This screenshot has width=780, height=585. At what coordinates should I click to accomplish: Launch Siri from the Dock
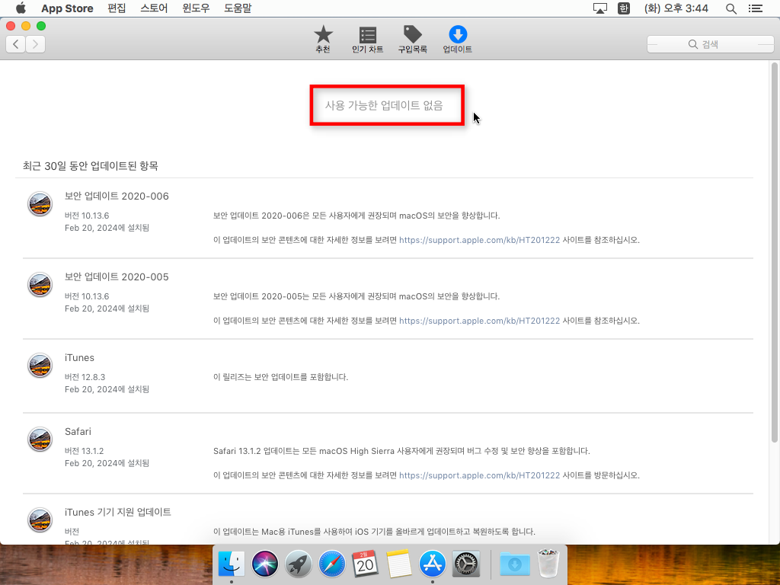pyautogui.click(x=265, y=564)
